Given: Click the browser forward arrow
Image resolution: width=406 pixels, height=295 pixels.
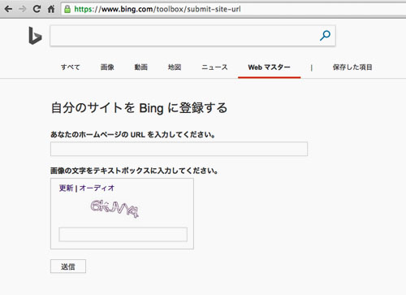Looking at the screenshot, I should (22, 9).
